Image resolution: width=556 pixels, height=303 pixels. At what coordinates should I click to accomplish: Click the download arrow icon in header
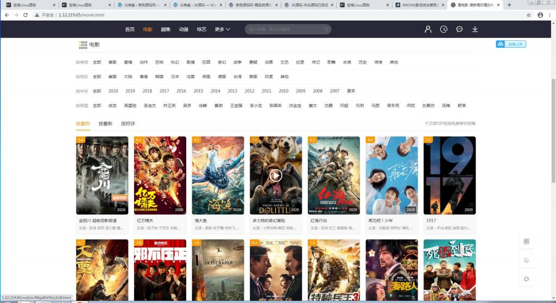point(475,29)
